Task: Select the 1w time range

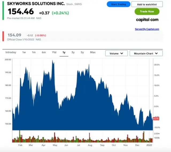Action: point(24,52)
